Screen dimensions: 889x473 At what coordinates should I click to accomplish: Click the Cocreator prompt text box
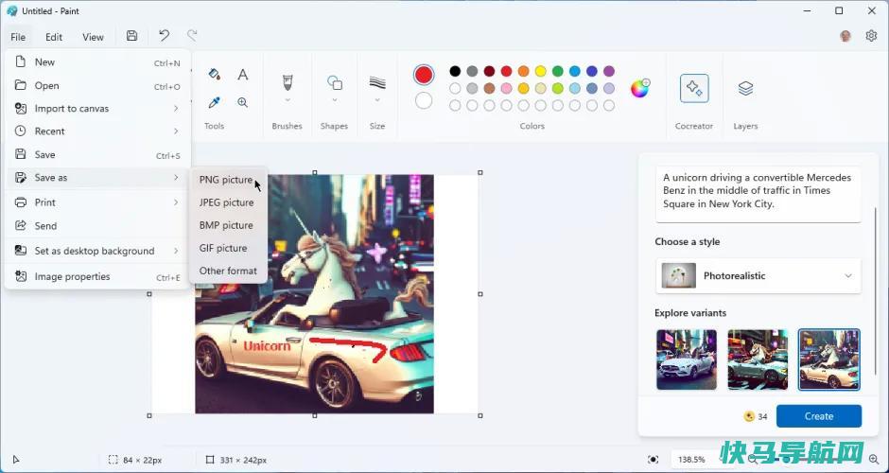(x=758, y=194)
